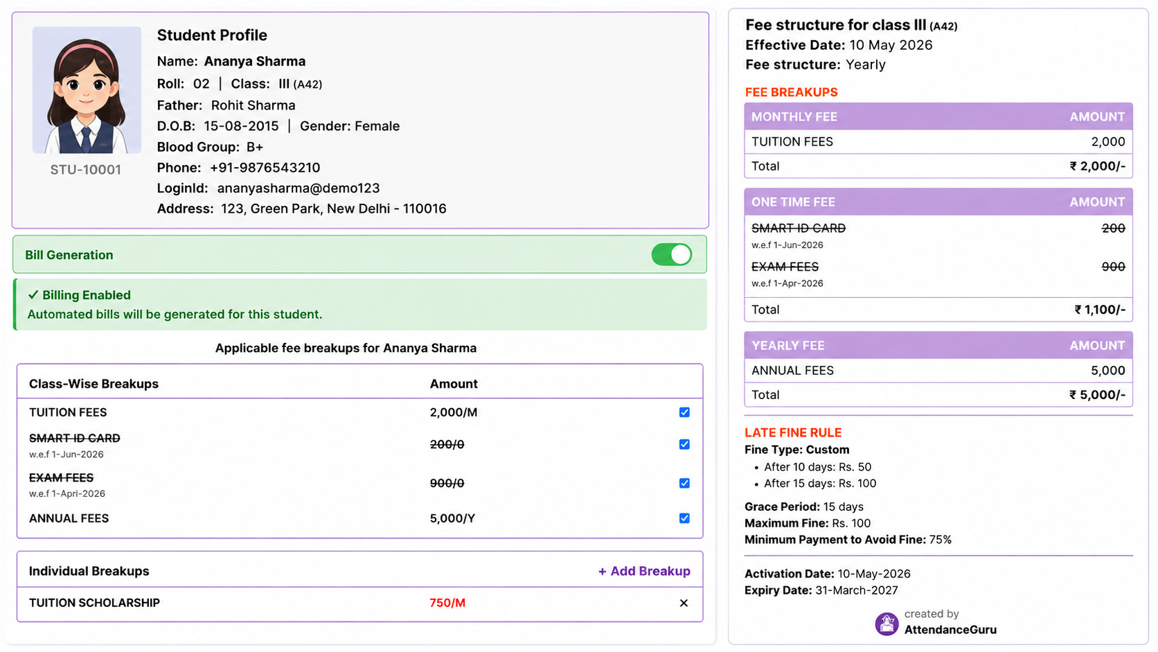Click the red 750/M scholarship amount

[447, 603]
